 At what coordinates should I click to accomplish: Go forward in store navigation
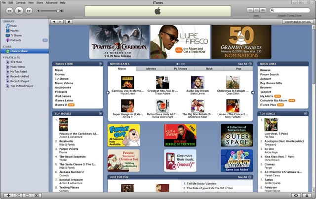click(x=60, y=22)
